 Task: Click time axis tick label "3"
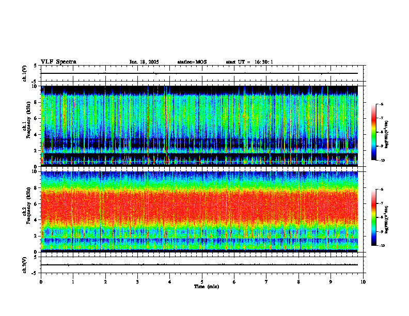(137, 282)
